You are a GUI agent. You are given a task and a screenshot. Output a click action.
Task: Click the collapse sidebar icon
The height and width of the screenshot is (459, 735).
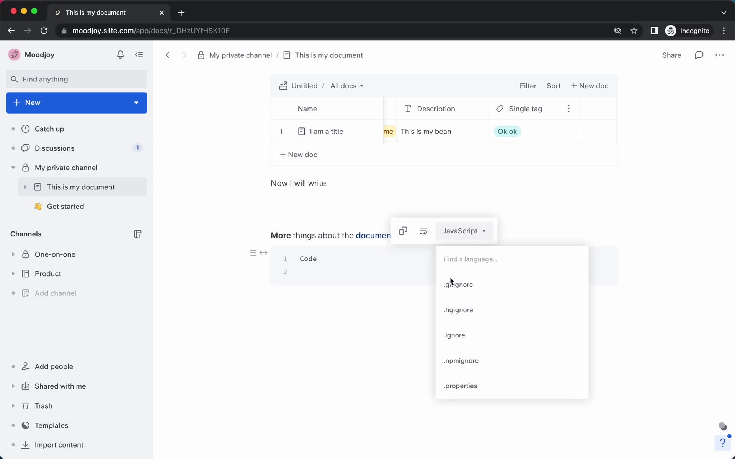pos(139,54)
